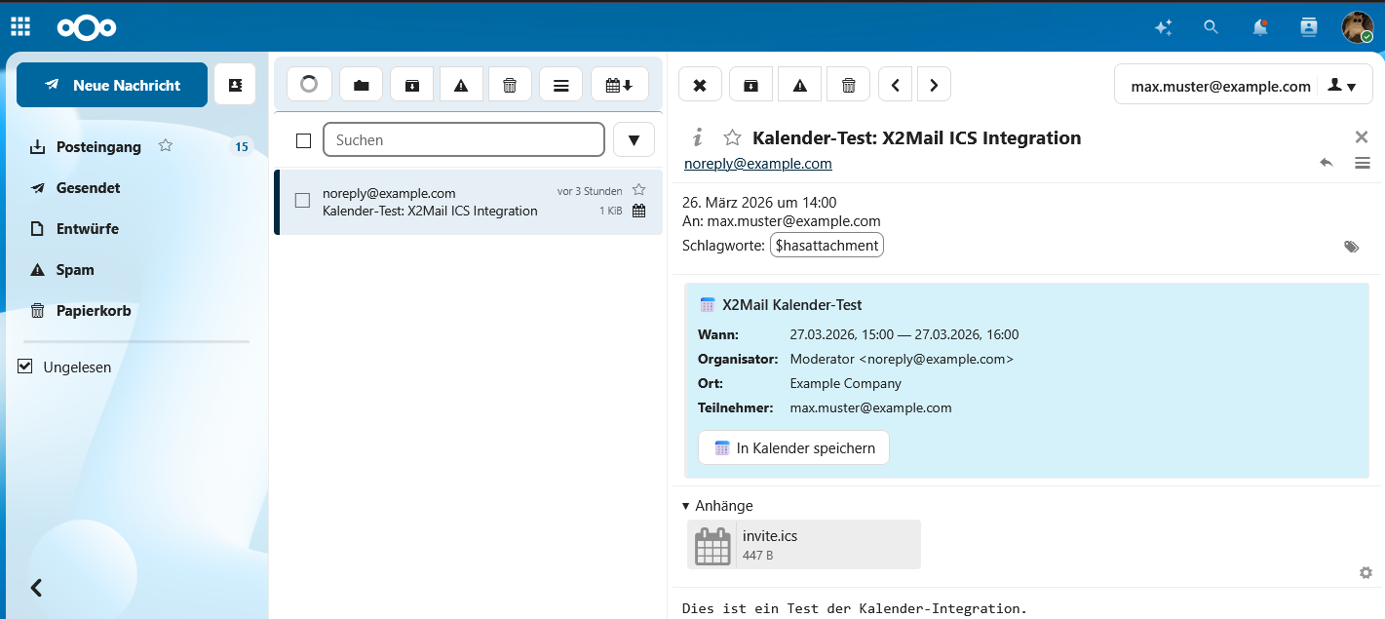The height and width of the screenshot is (619, 1385).
Task: Toggle the Ungelesen filter checkbox
Action: pyautogui.click(x=23, y=367)
